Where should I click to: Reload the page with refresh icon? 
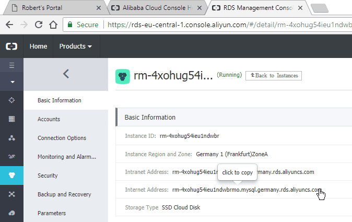tap(39, 25)
